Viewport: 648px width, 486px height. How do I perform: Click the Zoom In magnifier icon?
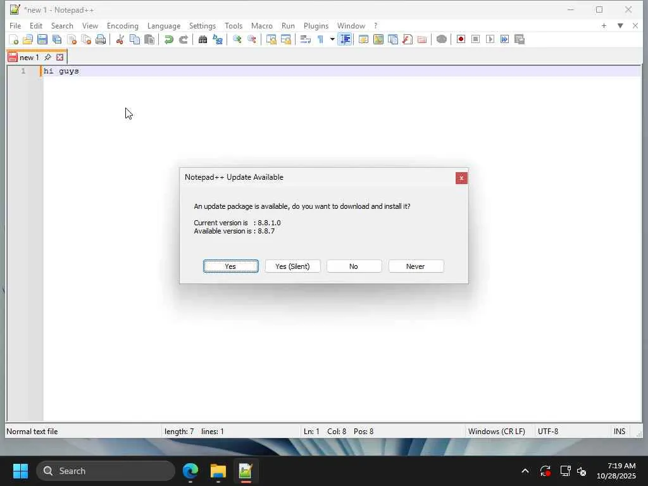[x=237, y=39]
